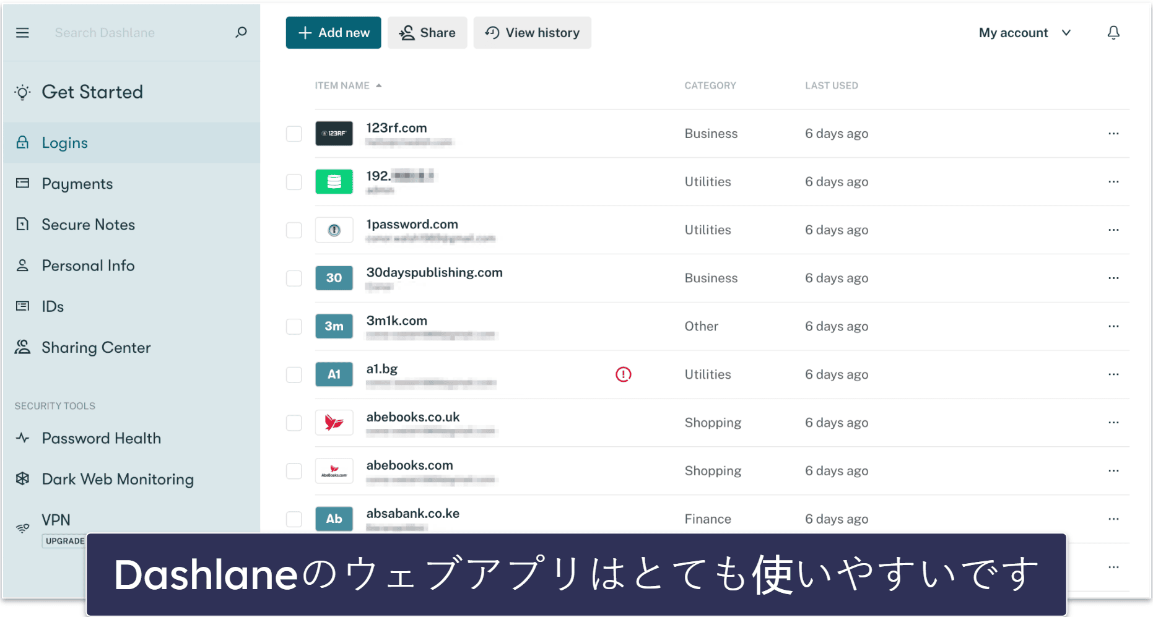Viewport: 1153px width, 617px height.
Task: Click the Business category of 123rf.com
Action: point(711,134)
